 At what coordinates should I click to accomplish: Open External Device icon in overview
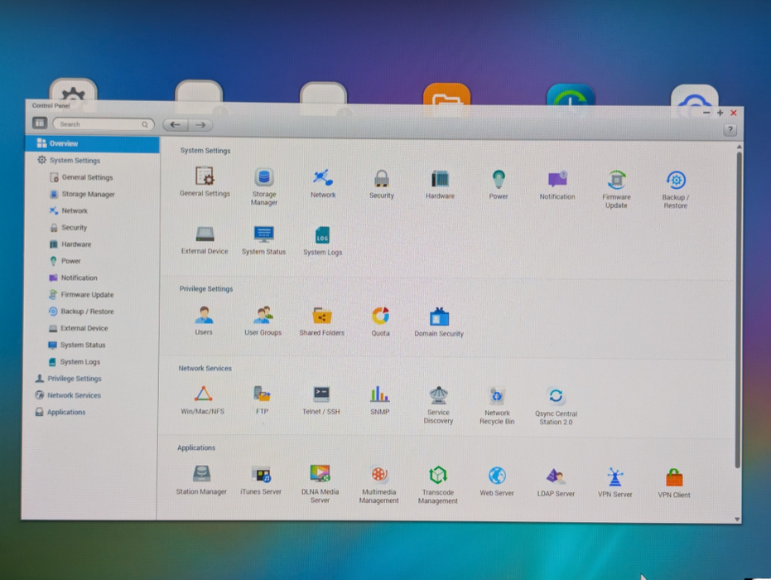205,234
